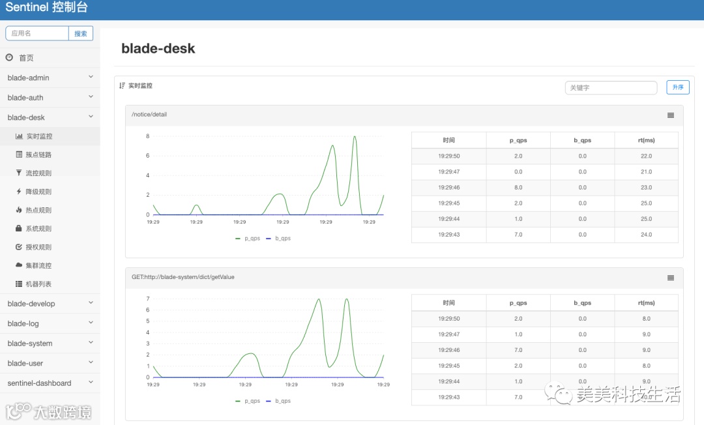Open 机器列表 table icon item
The width and height of the screenshot is (704, 425).
50,284
